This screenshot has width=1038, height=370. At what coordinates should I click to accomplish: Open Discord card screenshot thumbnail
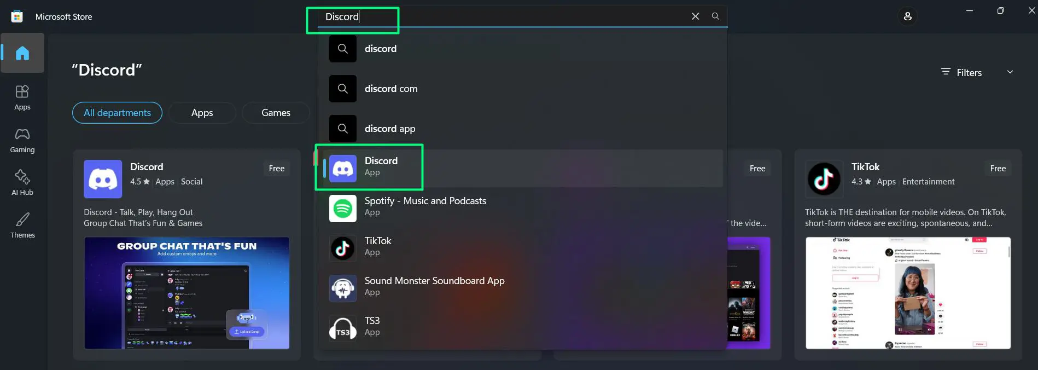187,293
